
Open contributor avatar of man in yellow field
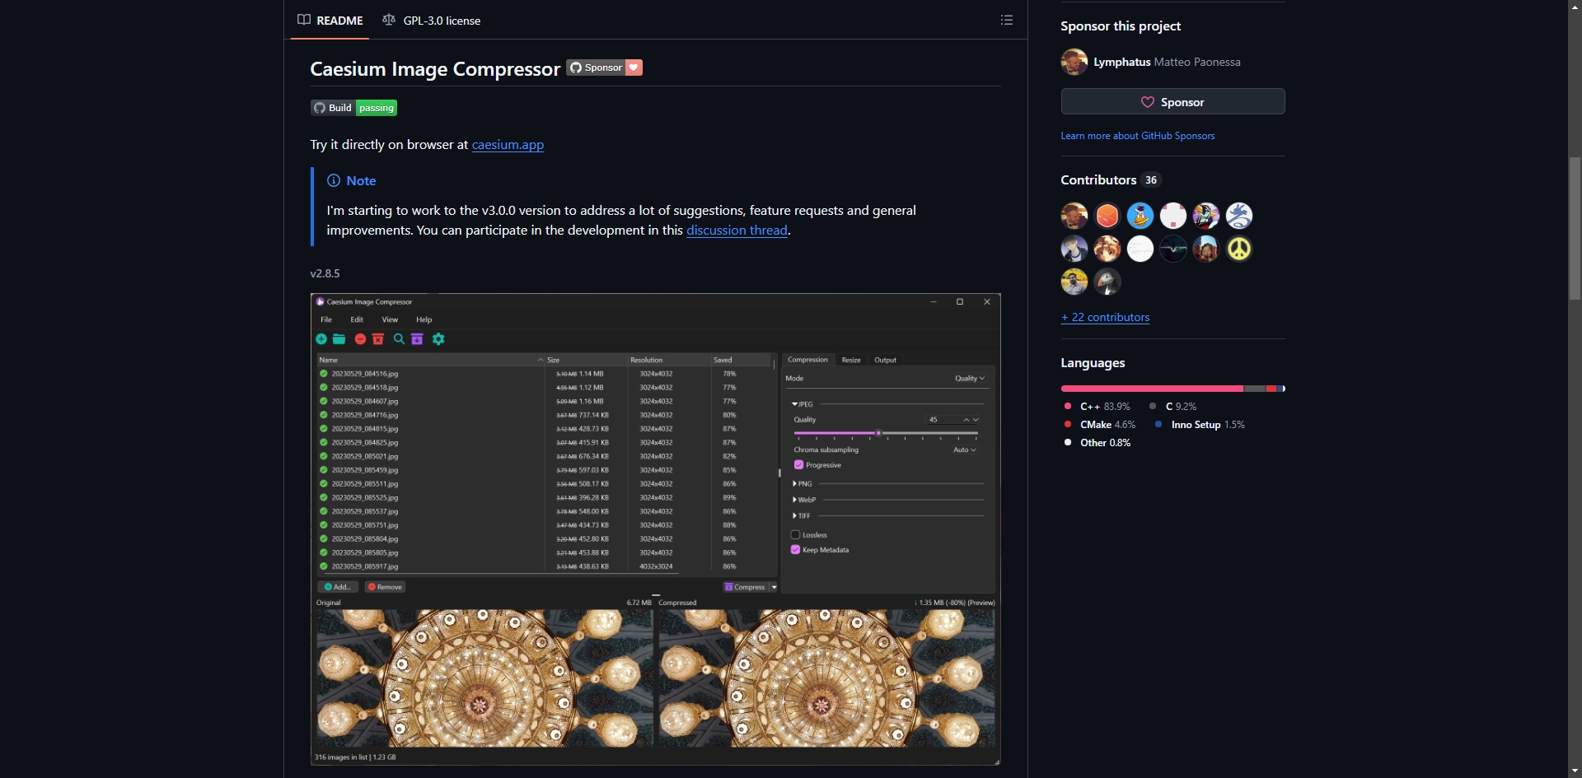pyautogui.click(x=1074, y=282)
